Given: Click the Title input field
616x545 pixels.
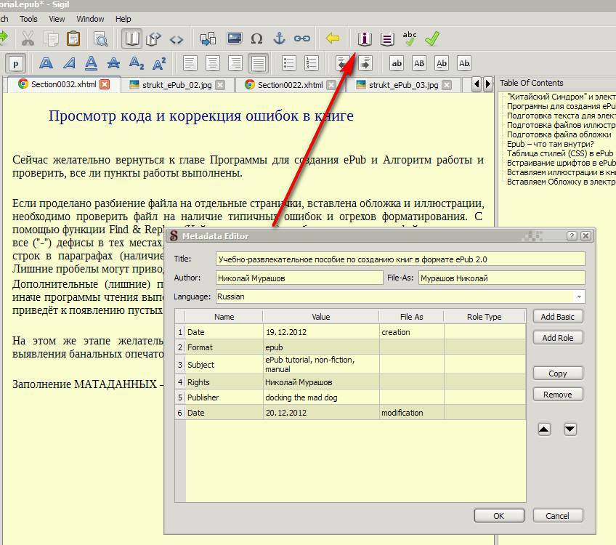Looking at the screenshot, I should (x=400, y=259).
